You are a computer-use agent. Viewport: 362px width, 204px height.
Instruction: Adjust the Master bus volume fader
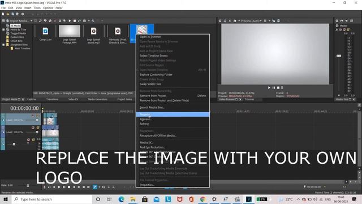tap(339, 56)
